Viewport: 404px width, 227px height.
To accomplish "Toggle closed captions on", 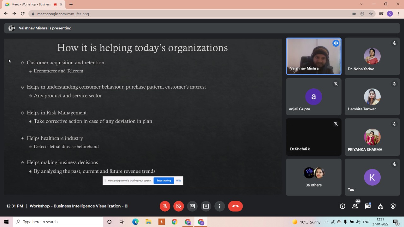I will pos(192,206).
